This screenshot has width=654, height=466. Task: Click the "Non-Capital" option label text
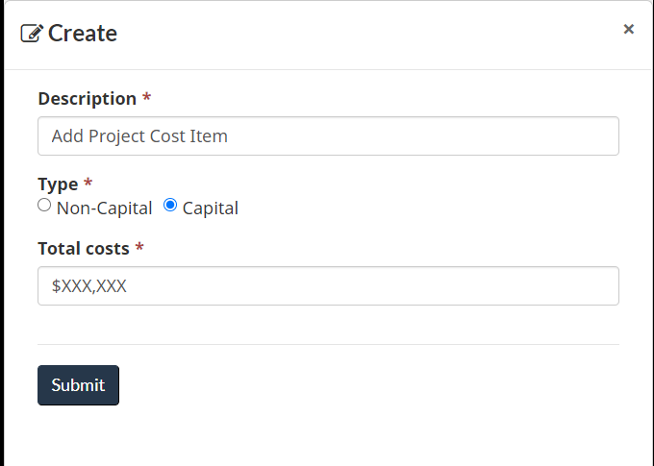click(104, 208)
